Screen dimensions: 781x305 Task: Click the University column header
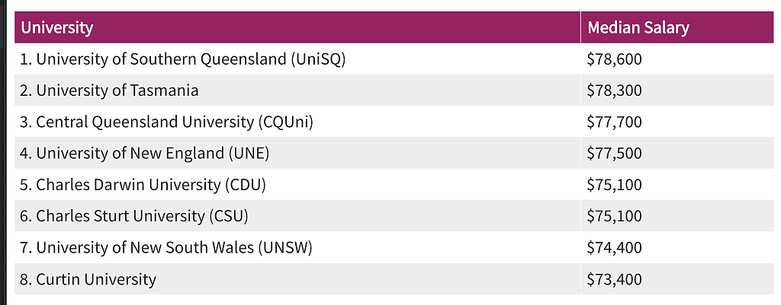pos(57,28)
